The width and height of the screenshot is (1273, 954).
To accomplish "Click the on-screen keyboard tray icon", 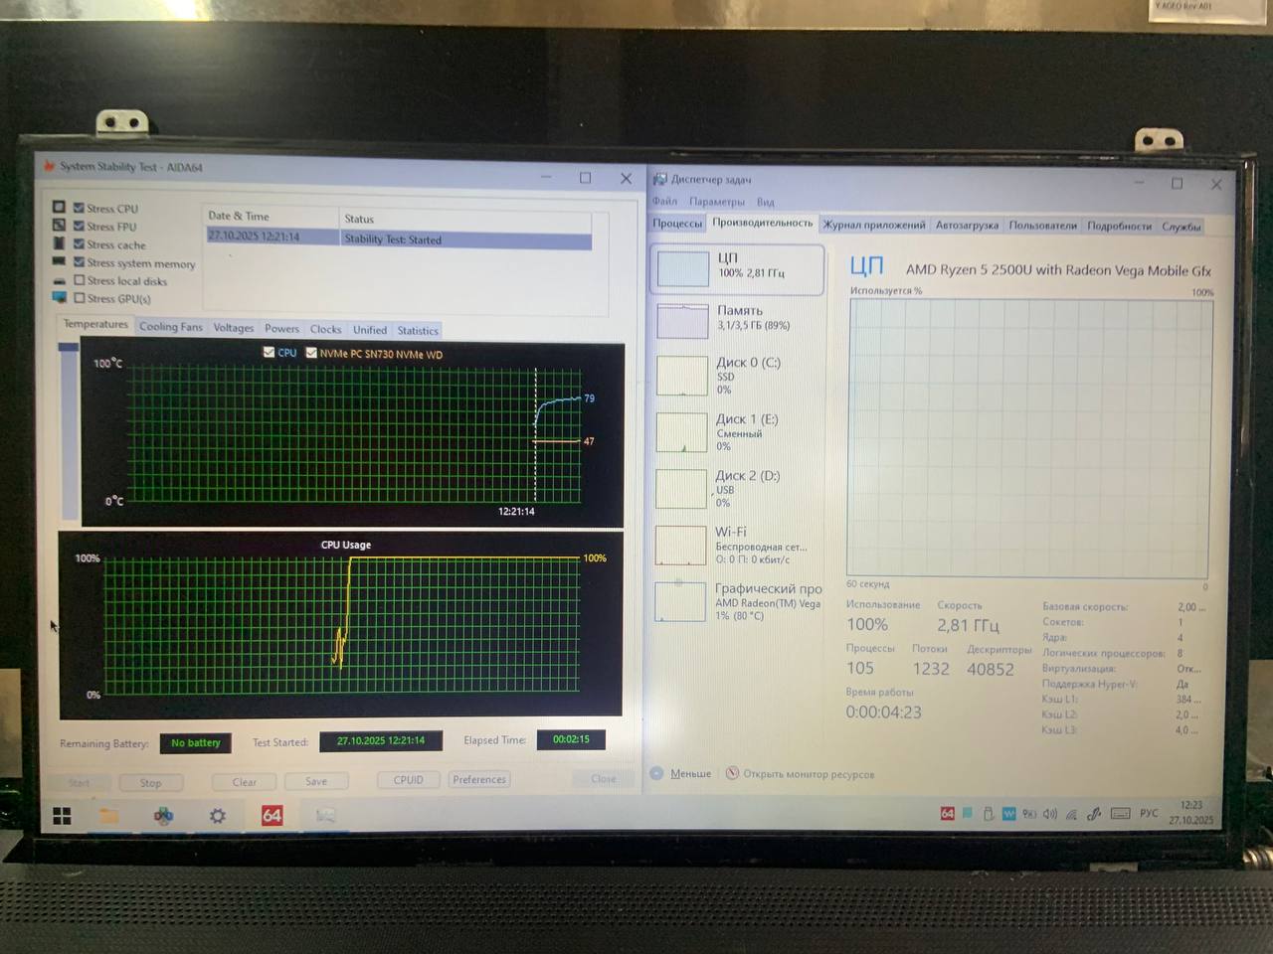I will 1120,814.
